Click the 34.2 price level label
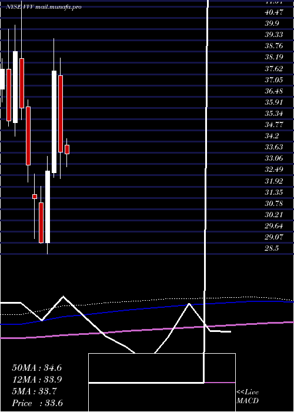This screenshot has width=294, height=412. (272, 136)
